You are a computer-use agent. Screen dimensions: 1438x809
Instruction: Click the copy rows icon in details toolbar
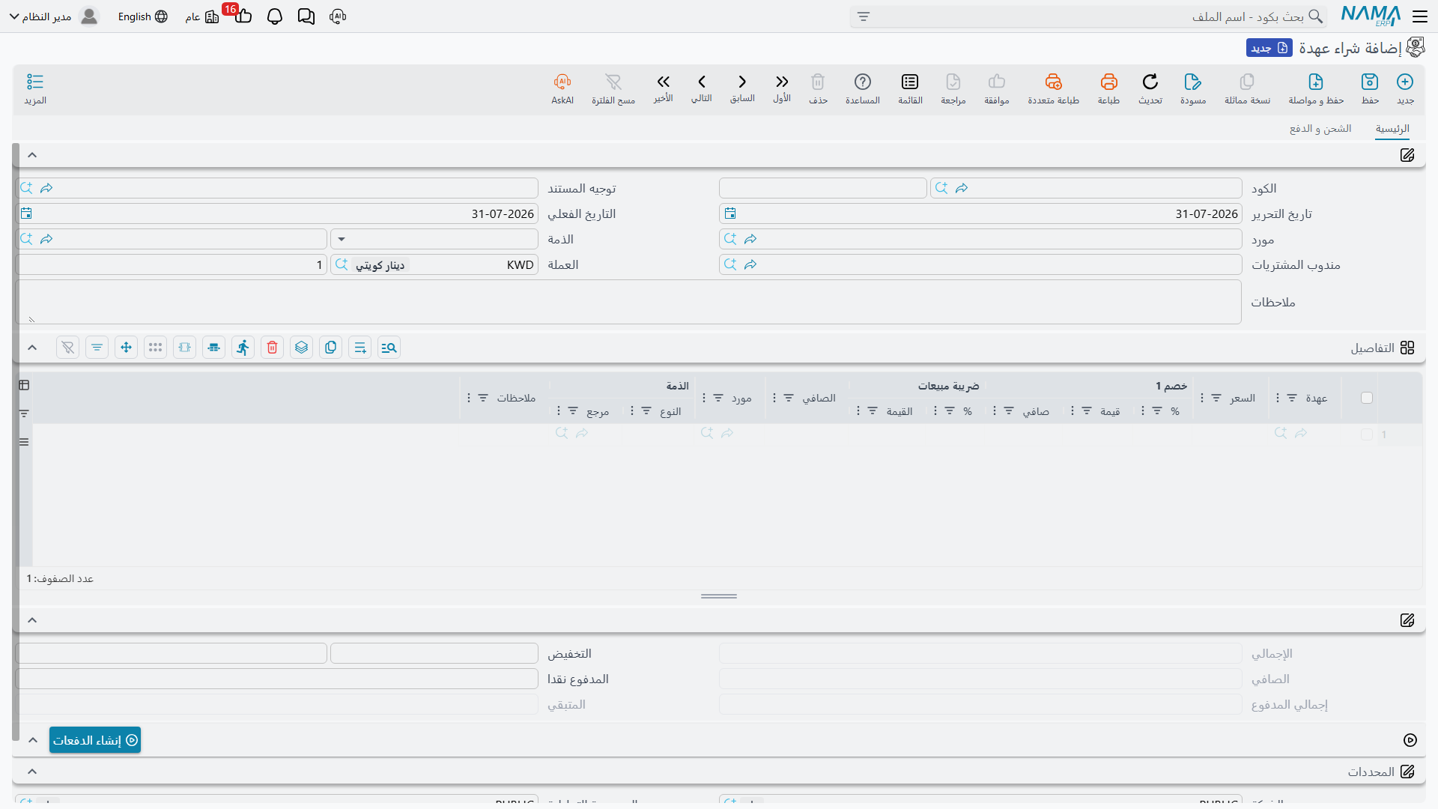331,348
